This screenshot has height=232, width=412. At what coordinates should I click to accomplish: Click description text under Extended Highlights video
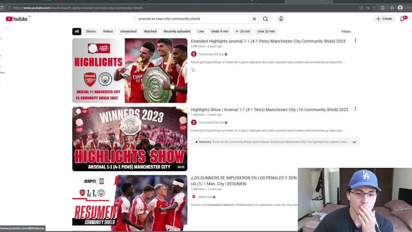point(268,62)
